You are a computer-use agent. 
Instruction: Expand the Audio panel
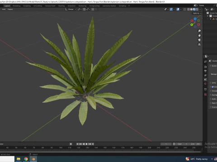pos(213,99)
